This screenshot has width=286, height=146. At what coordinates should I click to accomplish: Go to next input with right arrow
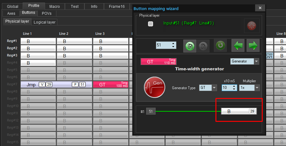point(253,46)
